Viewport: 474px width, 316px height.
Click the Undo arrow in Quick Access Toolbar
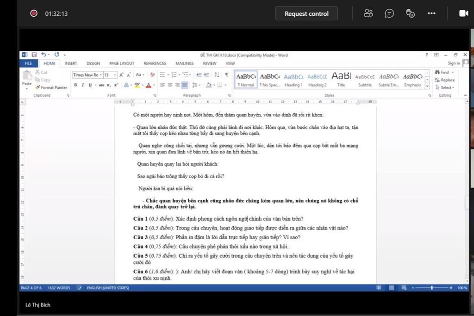[44, 55]
